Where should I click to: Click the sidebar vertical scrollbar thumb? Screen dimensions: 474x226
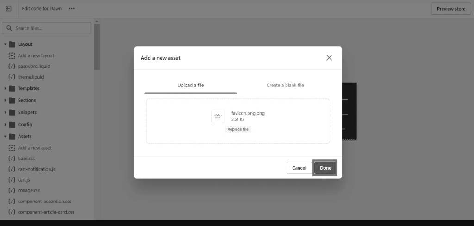[x=97, y=47]
